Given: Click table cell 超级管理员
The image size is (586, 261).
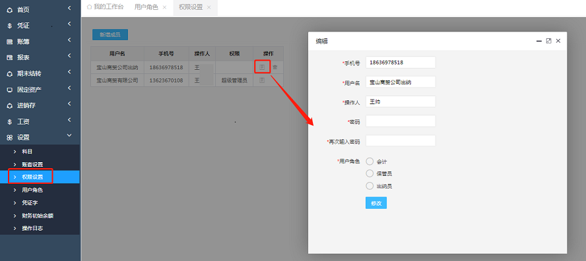Looking at the screenshot, I should [x=234, y=80].
